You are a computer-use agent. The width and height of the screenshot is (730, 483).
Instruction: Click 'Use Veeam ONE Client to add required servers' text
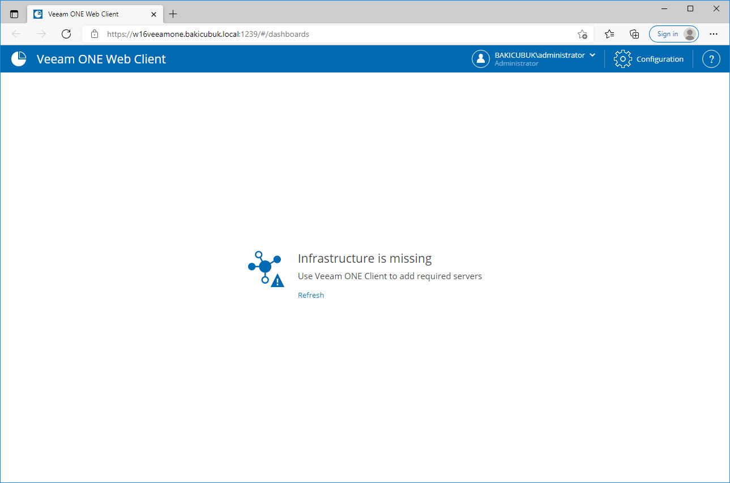[390, 276]
